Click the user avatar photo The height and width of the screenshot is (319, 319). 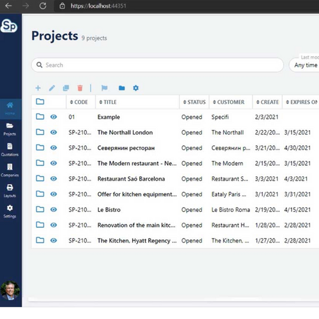(10, 290)
